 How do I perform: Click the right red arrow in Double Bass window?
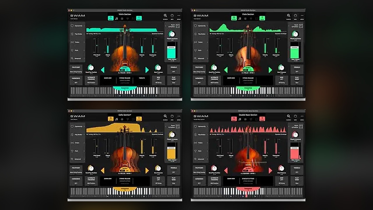tap(270, 171)
